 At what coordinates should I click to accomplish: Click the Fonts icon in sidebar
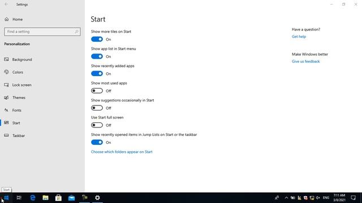[6, 111]
